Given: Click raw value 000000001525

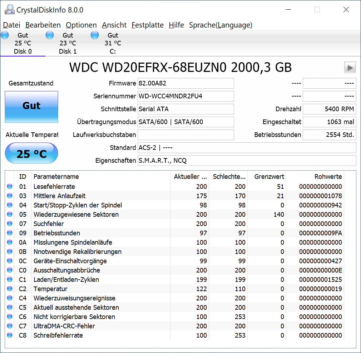Looking at the screenshot, I should (321, 279).
